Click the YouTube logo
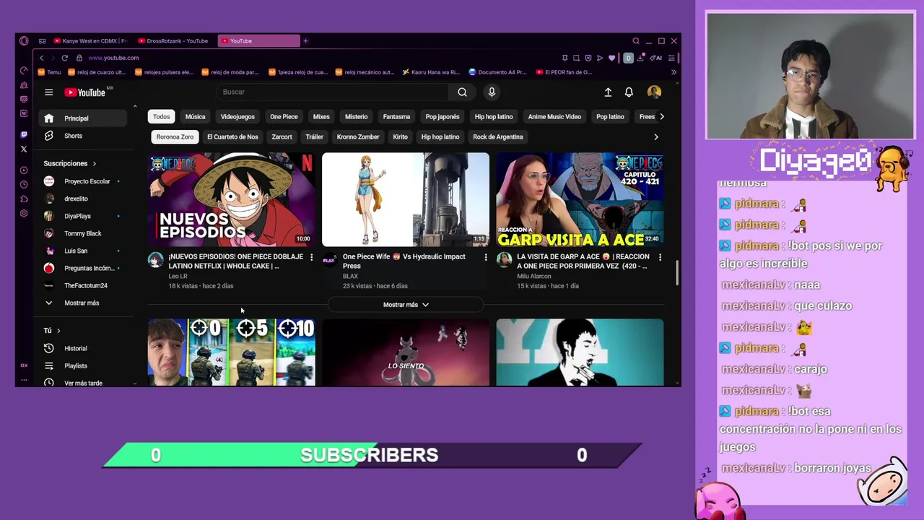This screenshot has height=520, width=924. coord(85,92)
